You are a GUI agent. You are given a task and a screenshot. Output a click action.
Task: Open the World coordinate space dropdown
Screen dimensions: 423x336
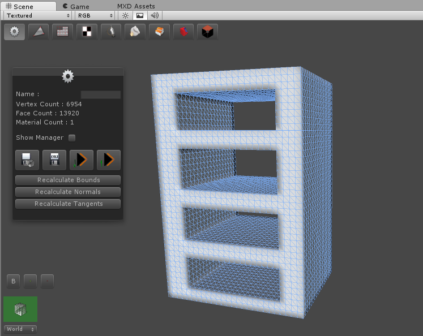pyautogui.click(x=20, y=329)
